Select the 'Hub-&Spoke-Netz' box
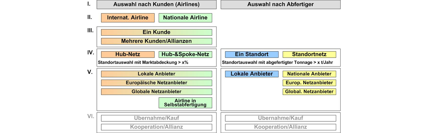This screenshot has height=133, width=428. [185, 55]
